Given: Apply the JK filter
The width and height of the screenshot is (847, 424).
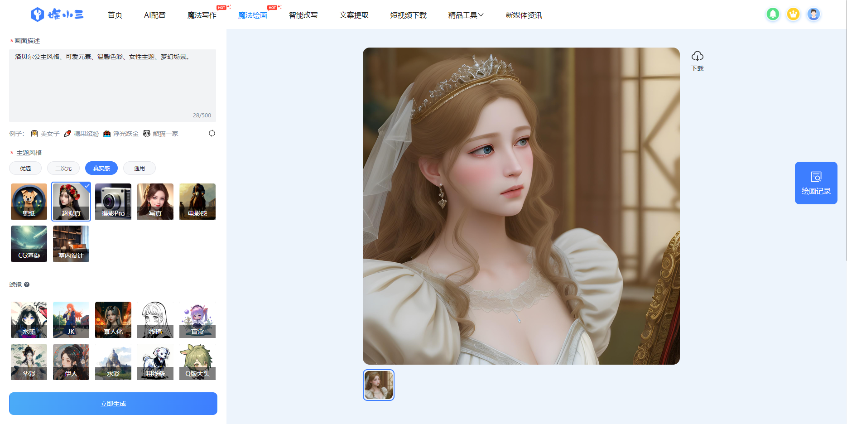Looking at the screenshot, I should click(x=71, y=320).
